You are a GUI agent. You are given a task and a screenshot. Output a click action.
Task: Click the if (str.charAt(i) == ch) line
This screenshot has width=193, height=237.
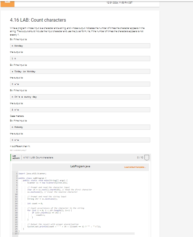coord(46,213)
